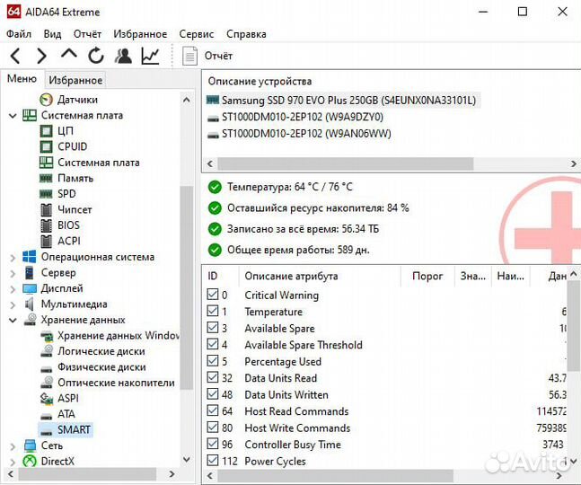Uncheck attribute 1 Temperature checkbox

tap(212, 311)
